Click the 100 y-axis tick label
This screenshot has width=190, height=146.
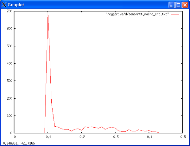coord(9,116)
